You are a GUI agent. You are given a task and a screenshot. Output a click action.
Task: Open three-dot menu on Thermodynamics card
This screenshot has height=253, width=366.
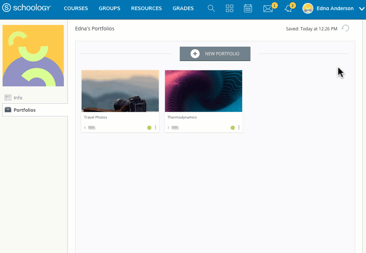tap(239, 128)
